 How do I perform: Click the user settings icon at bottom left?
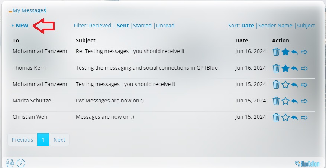click(x=10, y=163)
